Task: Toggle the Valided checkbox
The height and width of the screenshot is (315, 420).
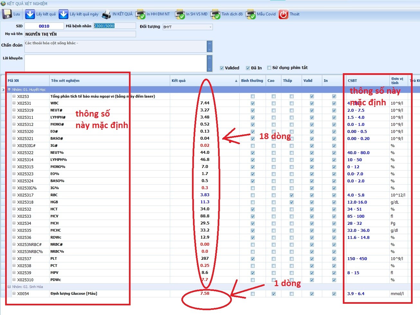Action: tap(222, 68)
